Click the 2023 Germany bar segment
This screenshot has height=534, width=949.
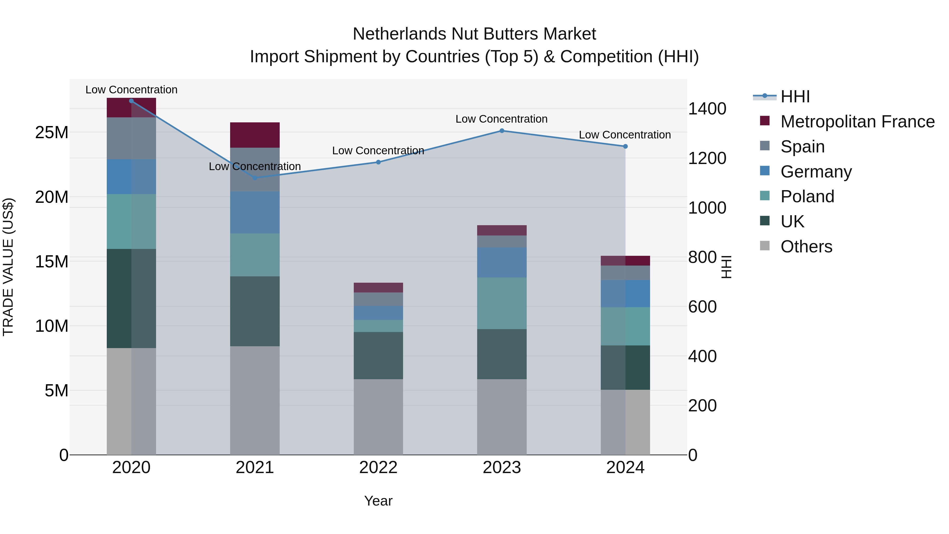click(x=502, y=262)
